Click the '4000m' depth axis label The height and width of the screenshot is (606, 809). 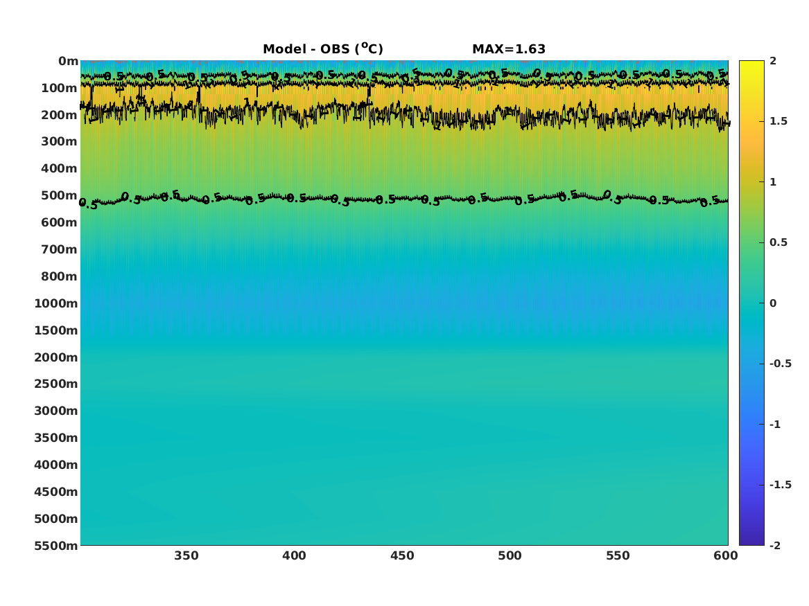click(56, 465)
